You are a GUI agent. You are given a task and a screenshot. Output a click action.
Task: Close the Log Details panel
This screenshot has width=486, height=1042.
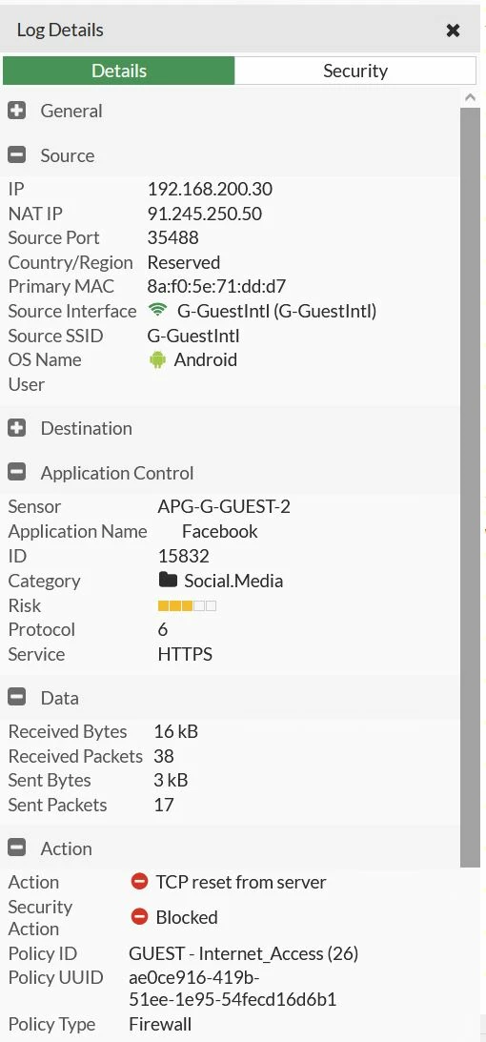tap(453, 30)
